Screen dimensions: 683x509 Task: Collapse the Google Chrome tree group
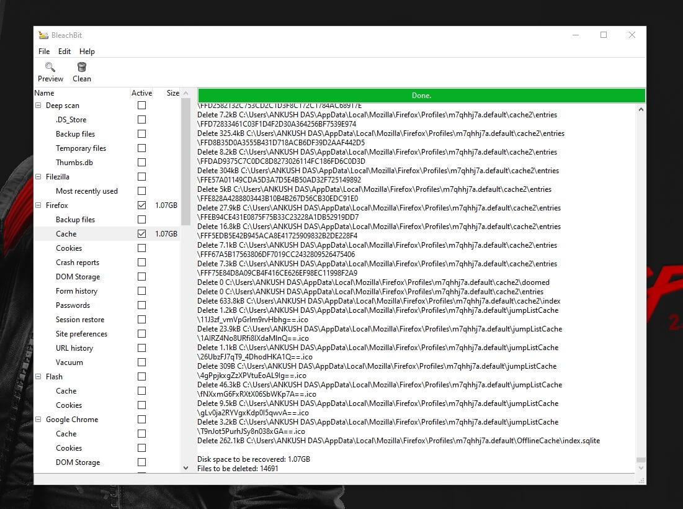pyautogui.click(x=38, y=419)
